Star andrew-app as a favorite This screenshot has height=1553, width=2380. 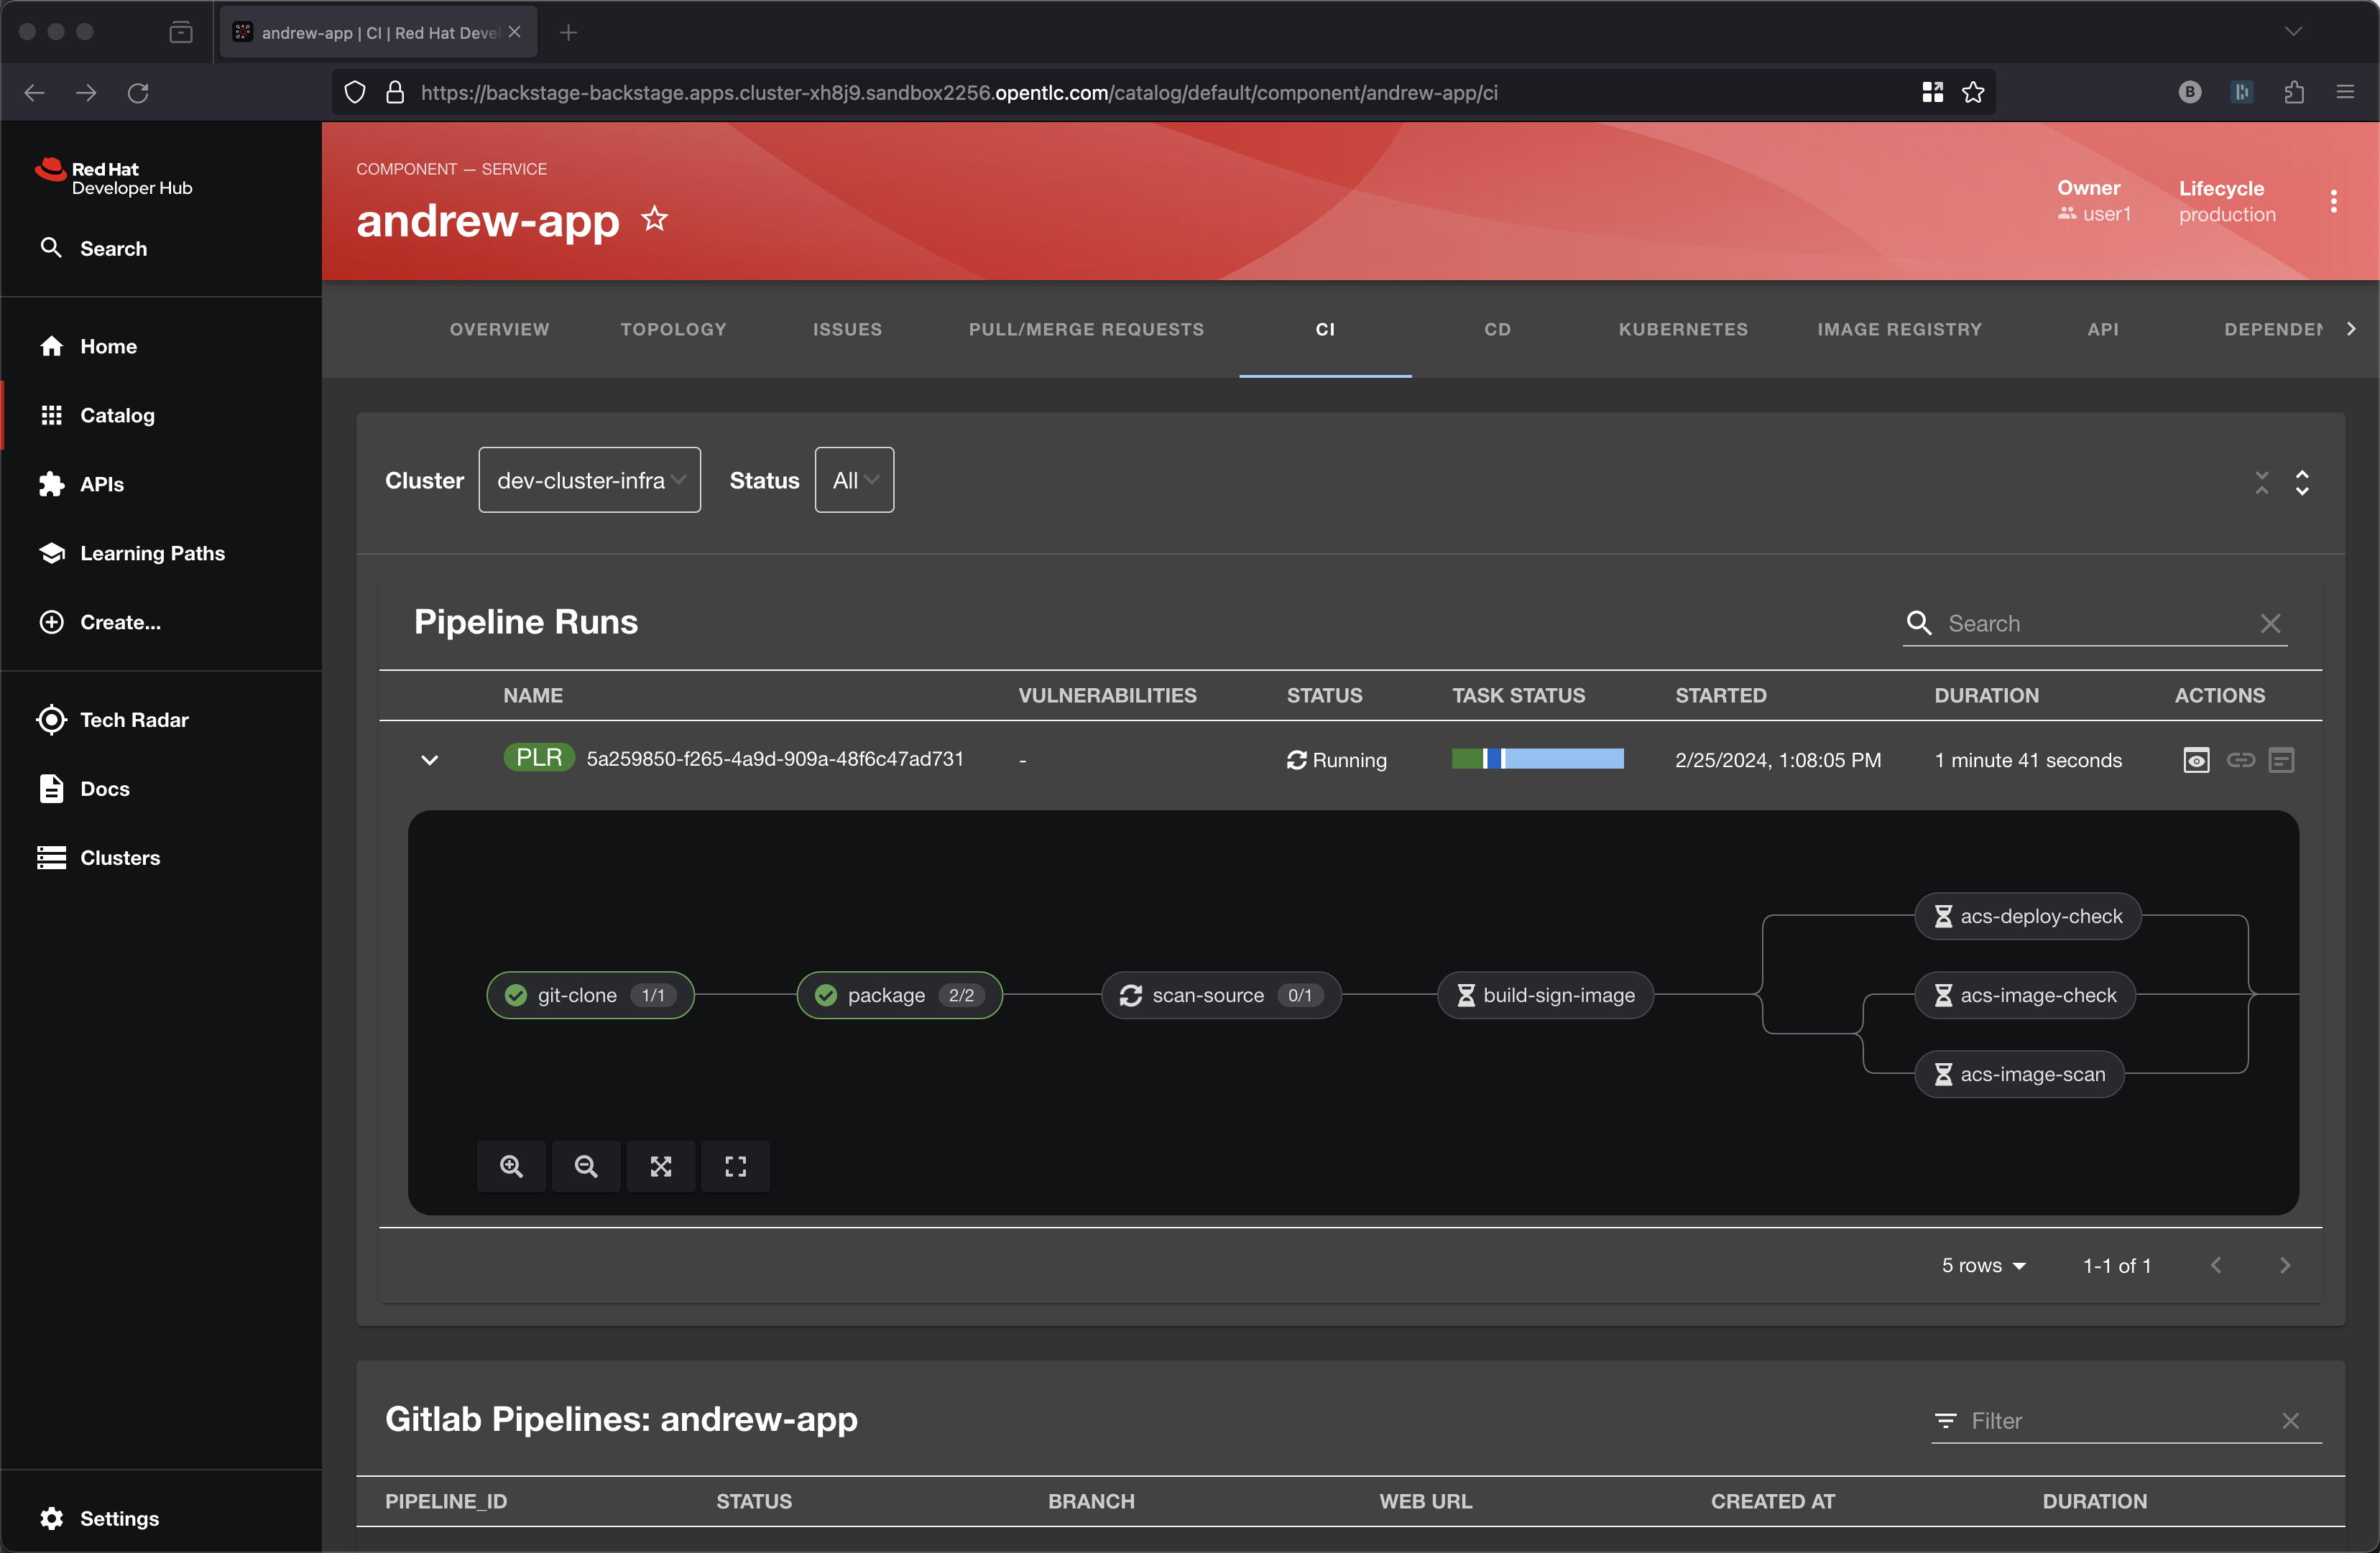pyautogui.click(x=655, y=219)
